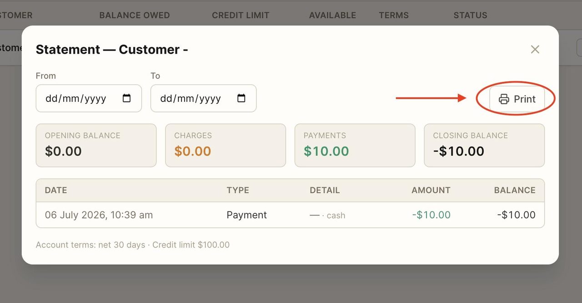The image size is (582, 303).
Task: Click the printer icon
Action: 504,99
